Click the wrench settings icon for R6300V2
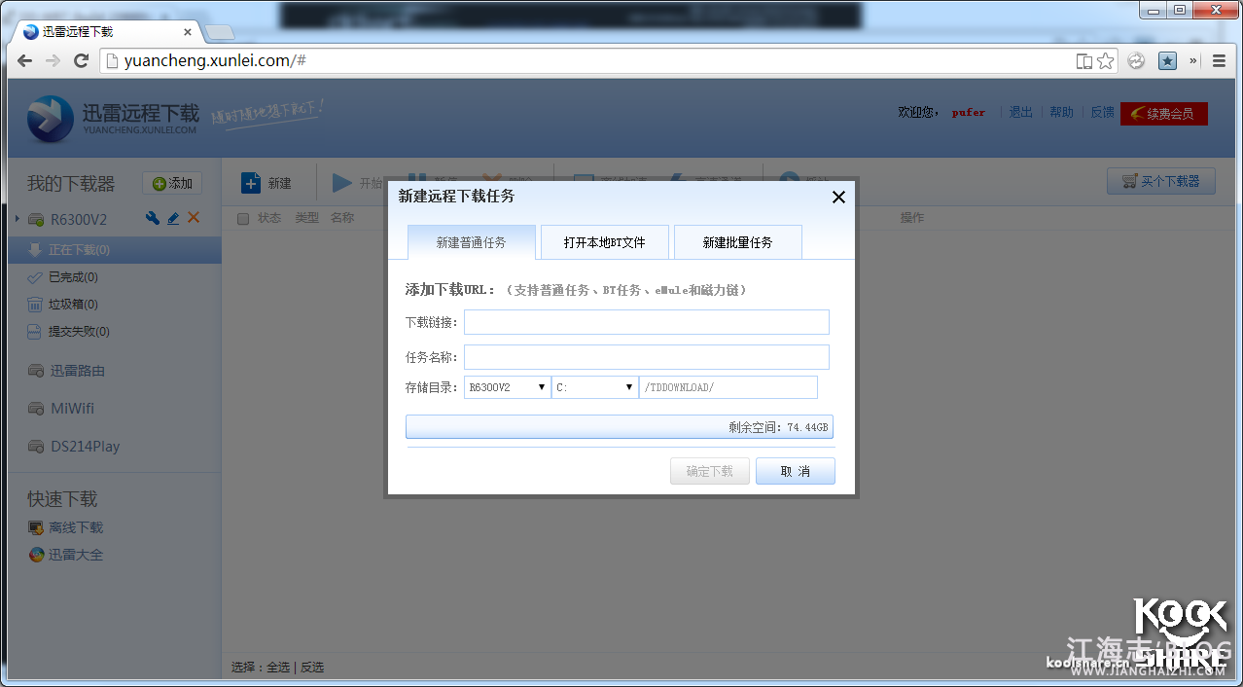 pos(153,218)
